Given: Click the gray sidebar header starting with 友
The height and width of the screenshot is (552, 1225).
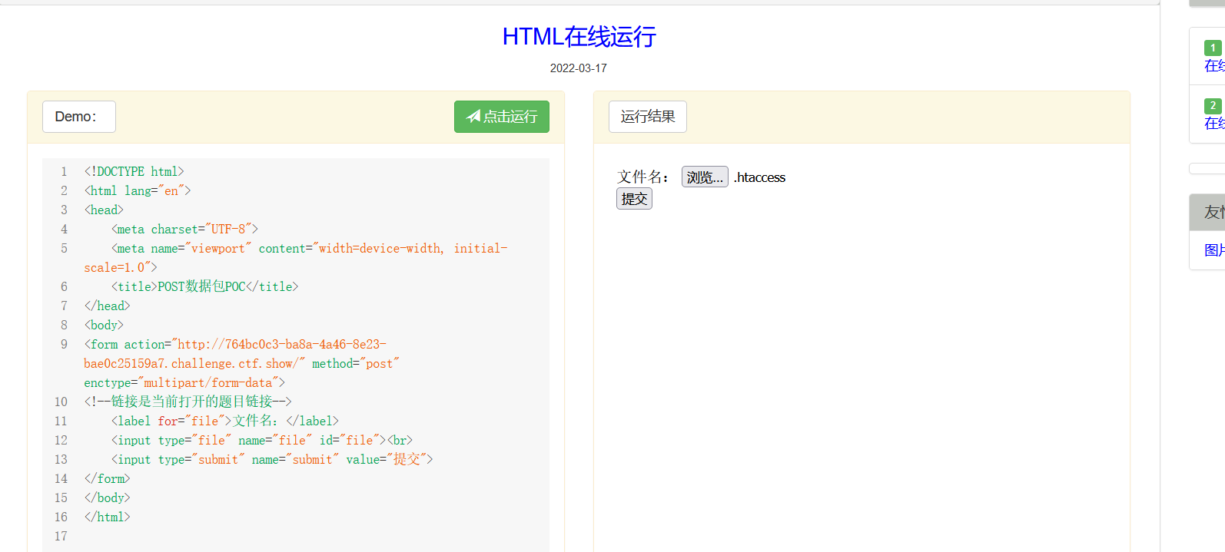Looking at the screenshot, I should (1207, 213).
